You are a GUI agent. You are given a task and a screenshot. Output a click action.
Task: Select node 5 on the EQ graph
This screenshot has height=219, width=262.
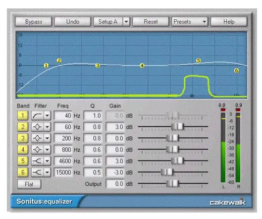coord(198,60)
